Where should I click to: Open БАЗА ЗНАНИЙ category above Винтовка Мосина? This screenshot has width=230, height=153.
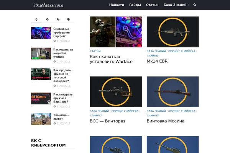[156, 111]
